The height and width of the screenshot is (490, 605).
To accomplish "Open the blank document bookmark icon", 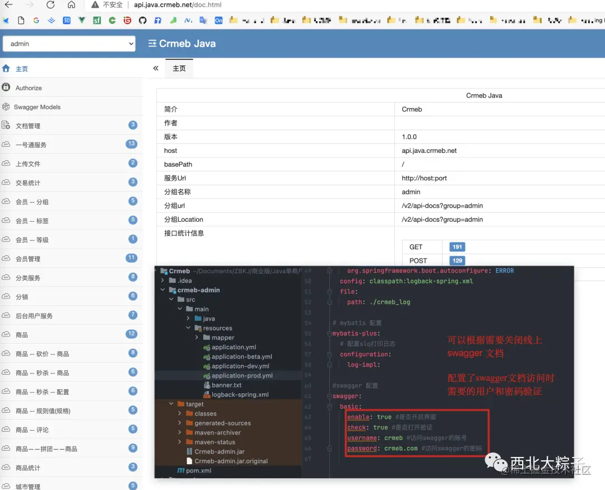I will coord(21,21).
